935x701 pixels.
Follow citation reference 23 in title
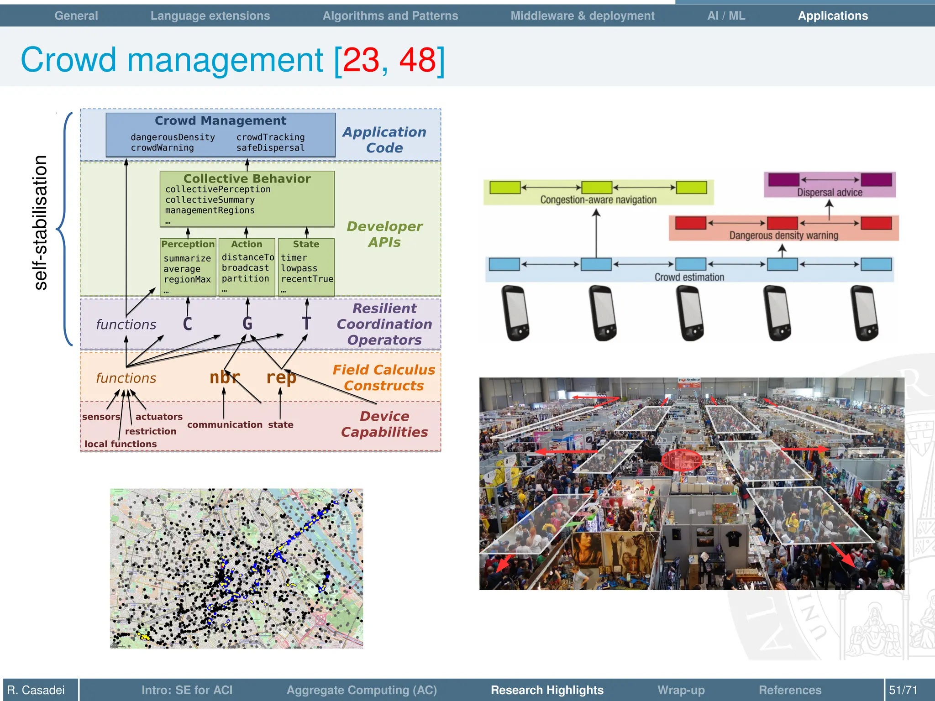361,60
